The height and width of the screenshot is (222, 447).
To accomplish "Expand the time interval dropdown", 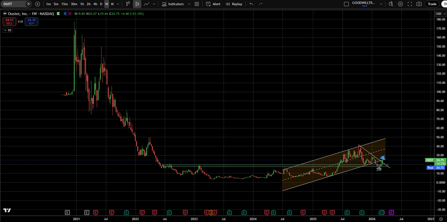I will pos(118,4).
